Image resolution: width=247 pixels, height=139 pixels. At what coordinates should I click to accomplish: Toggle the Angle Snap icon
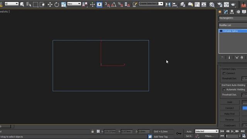click(114, 4)
